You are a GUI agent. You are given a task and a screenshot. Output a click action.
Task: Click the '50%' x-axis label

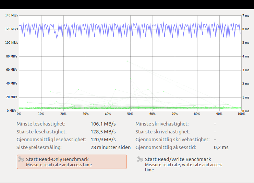130,114
